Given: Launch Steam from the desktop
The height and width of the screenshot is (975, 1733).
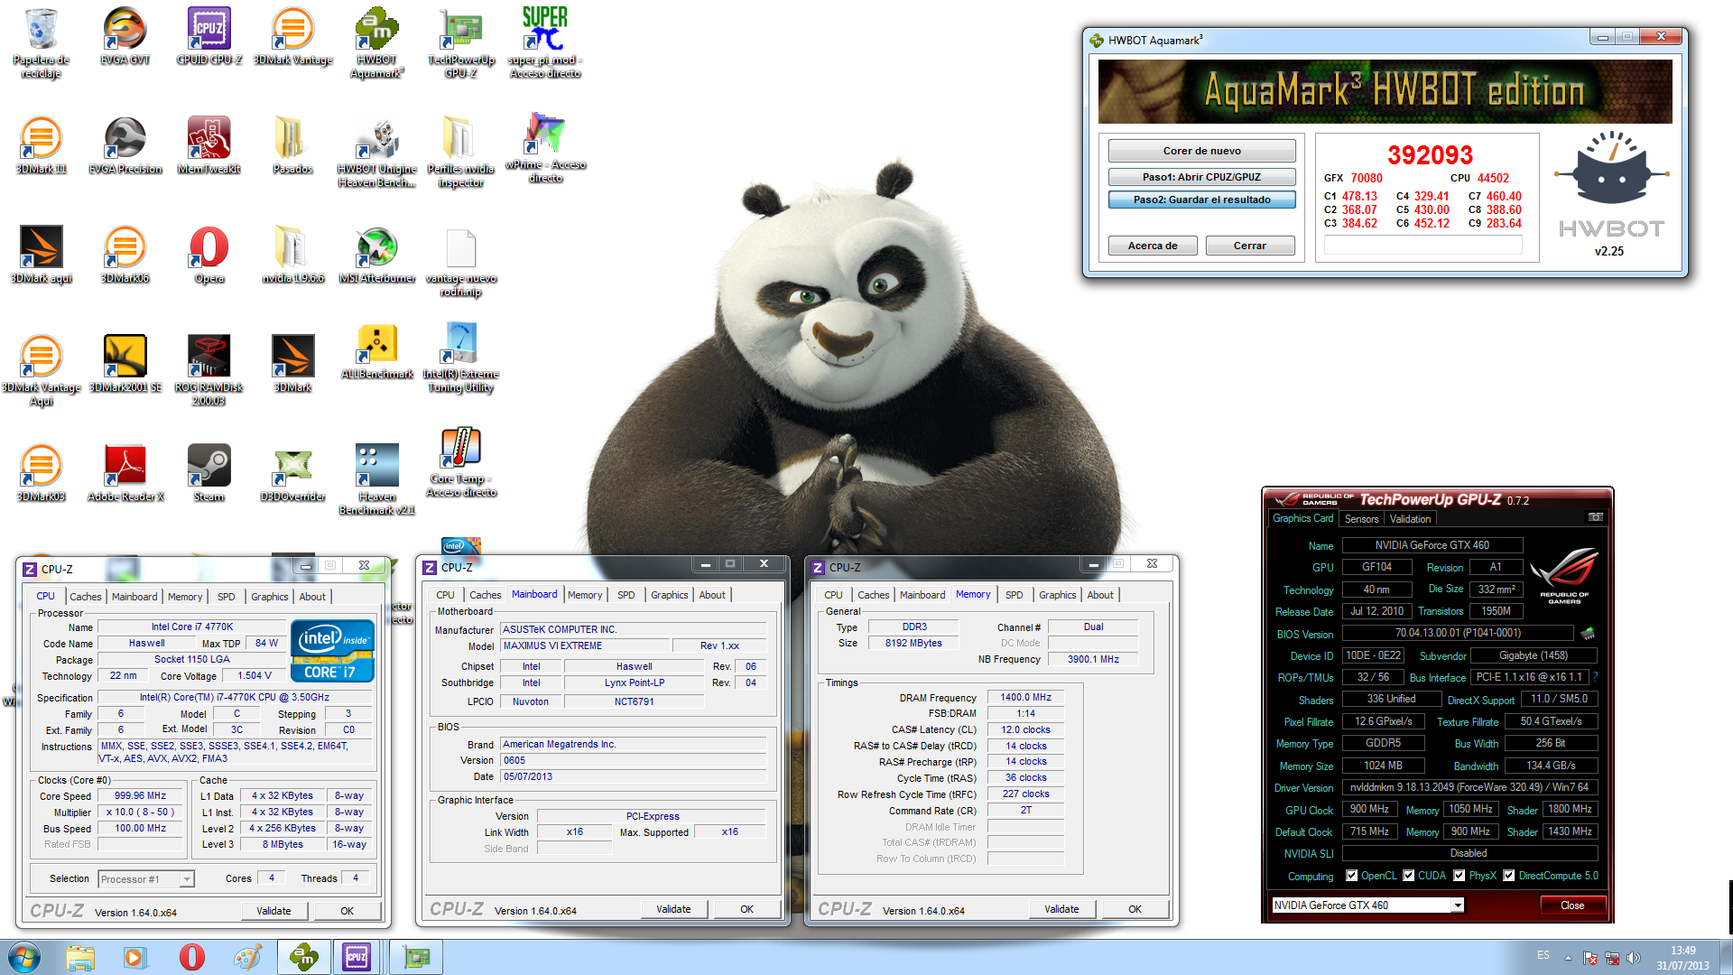Looking at the screenshot, I should click(x=209, y=473).
